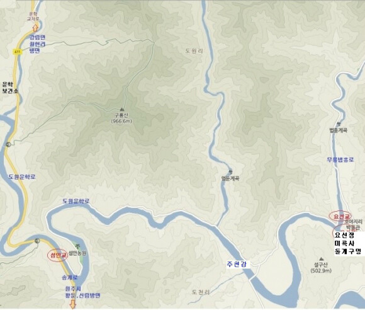Click the 주천강 river label
365x310 pixels.
[237, 264]
